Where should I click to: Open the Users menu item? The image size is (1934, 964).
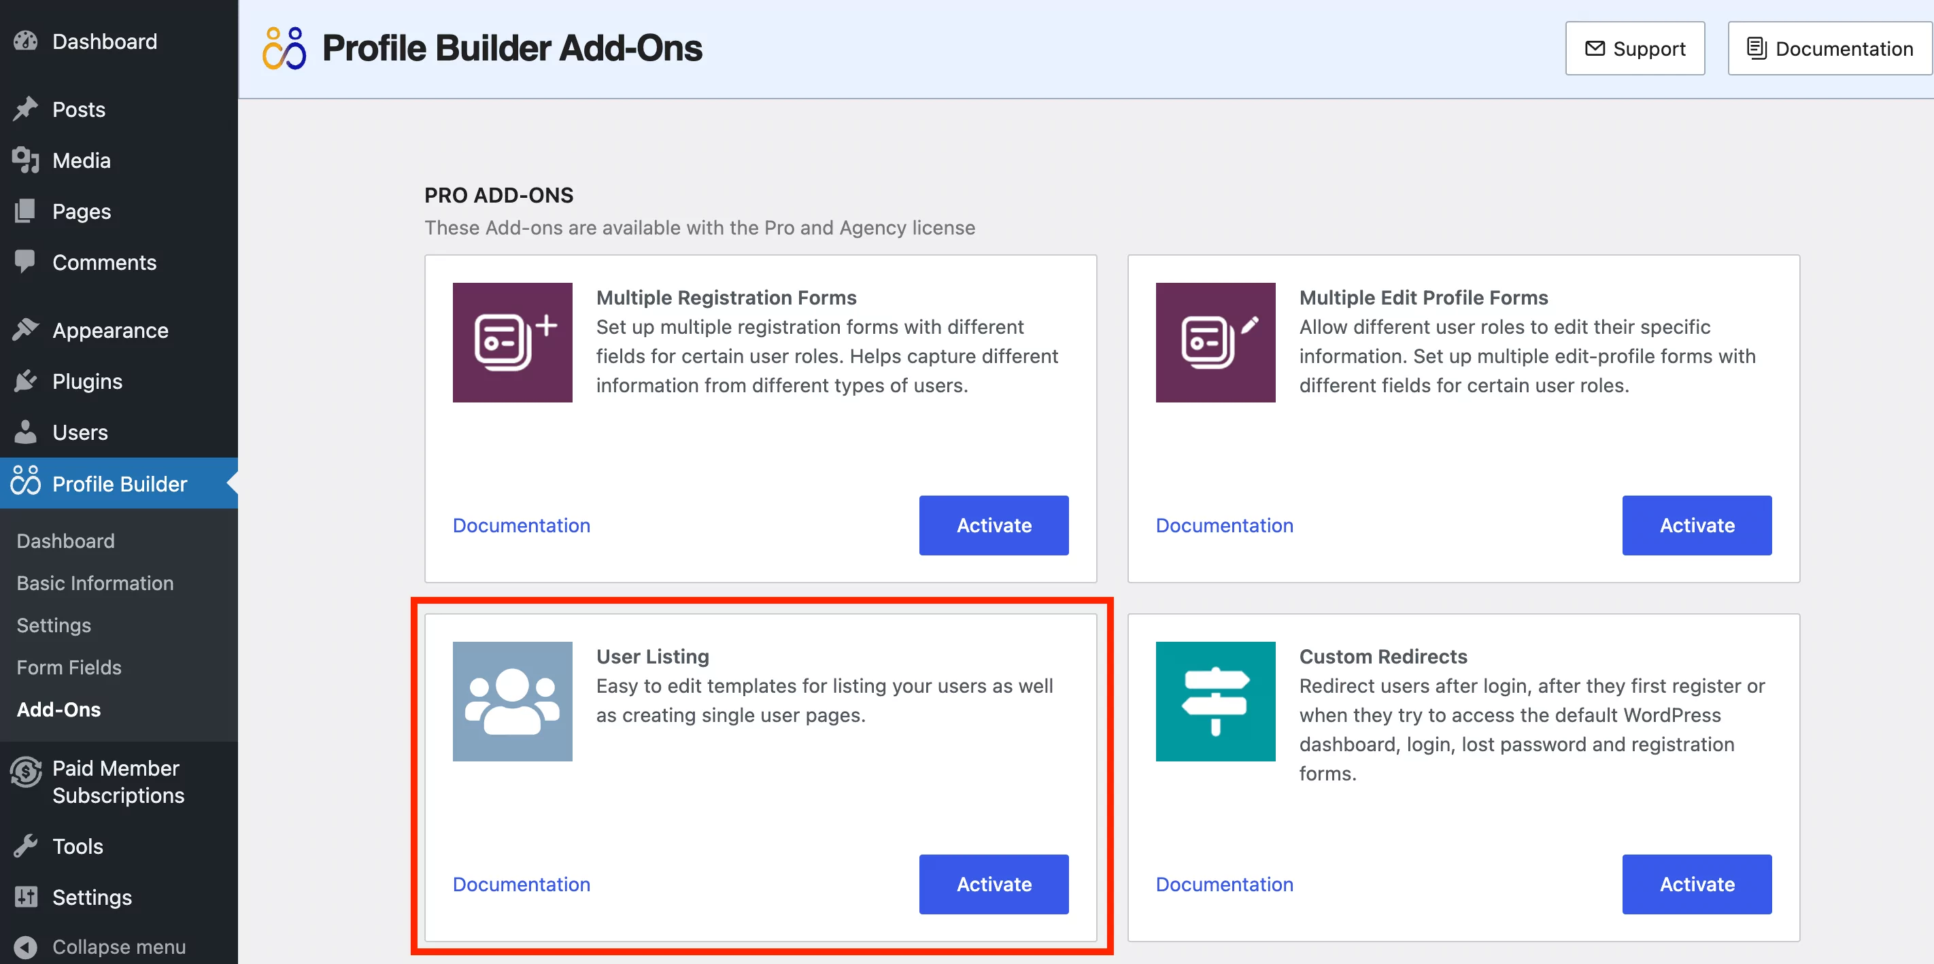[118, 432]
